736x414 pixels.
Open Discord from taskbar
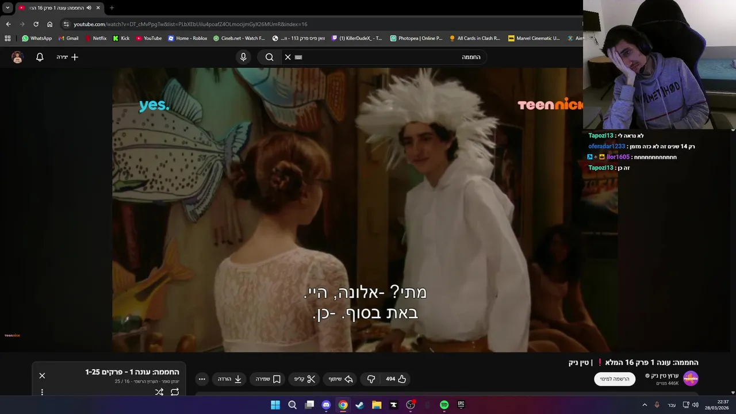coord(326,405)
